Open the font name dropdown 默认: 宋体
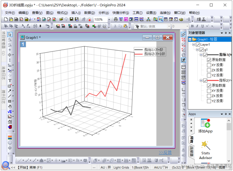The width and height of the screenshot is (233, 171). point(169,26)
